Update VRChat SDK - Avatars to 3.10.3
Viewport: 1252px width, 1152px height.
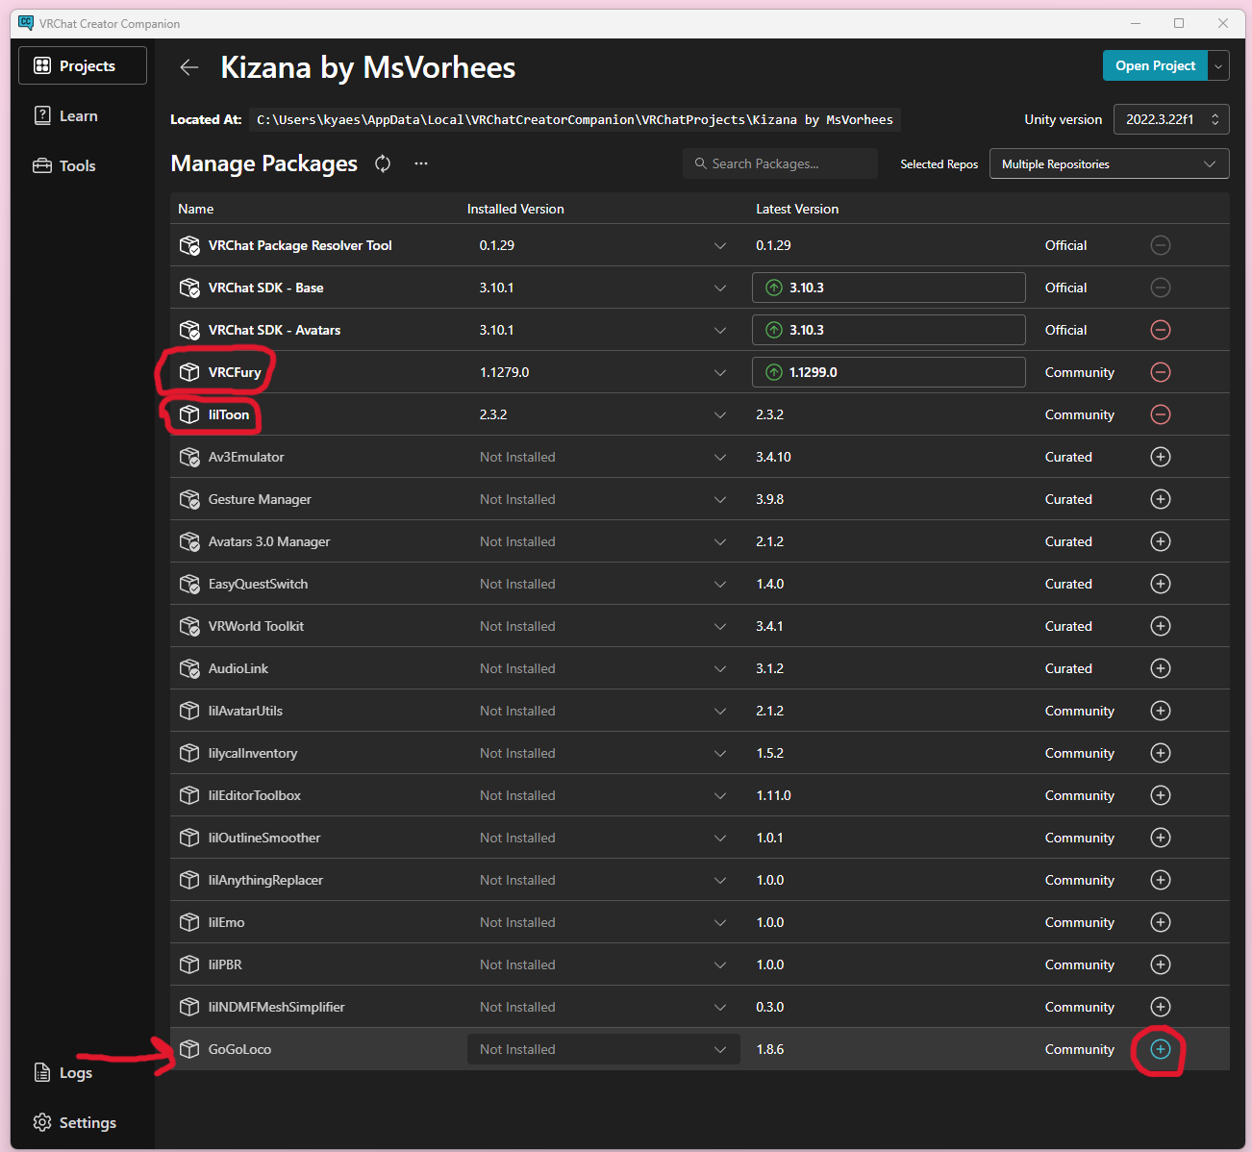[889, 330]
